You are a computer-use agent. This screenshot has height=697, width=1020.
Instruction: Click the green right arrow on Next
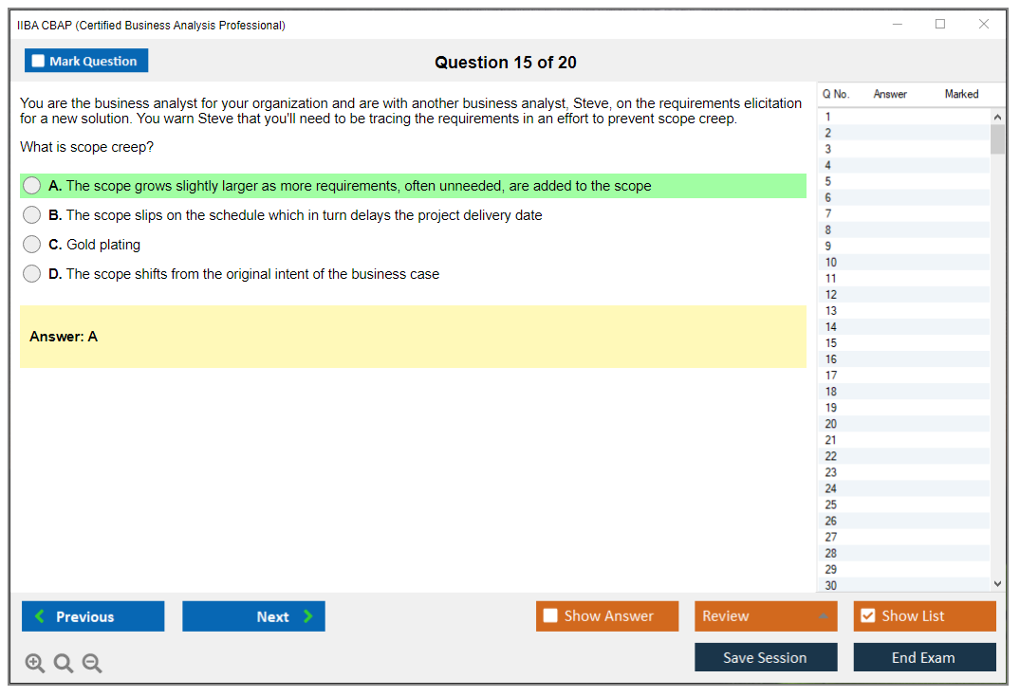pos(307,616)
